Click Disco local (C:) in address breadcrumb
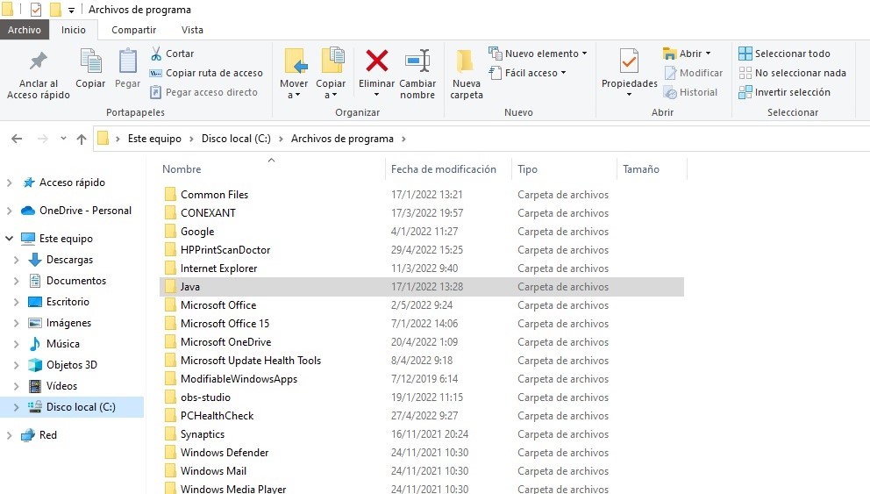This screenshot has height=494, width=870. [x=236, y=139]
